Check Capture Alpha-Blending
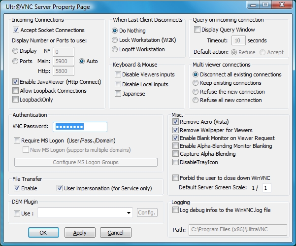 coord(175,154)
